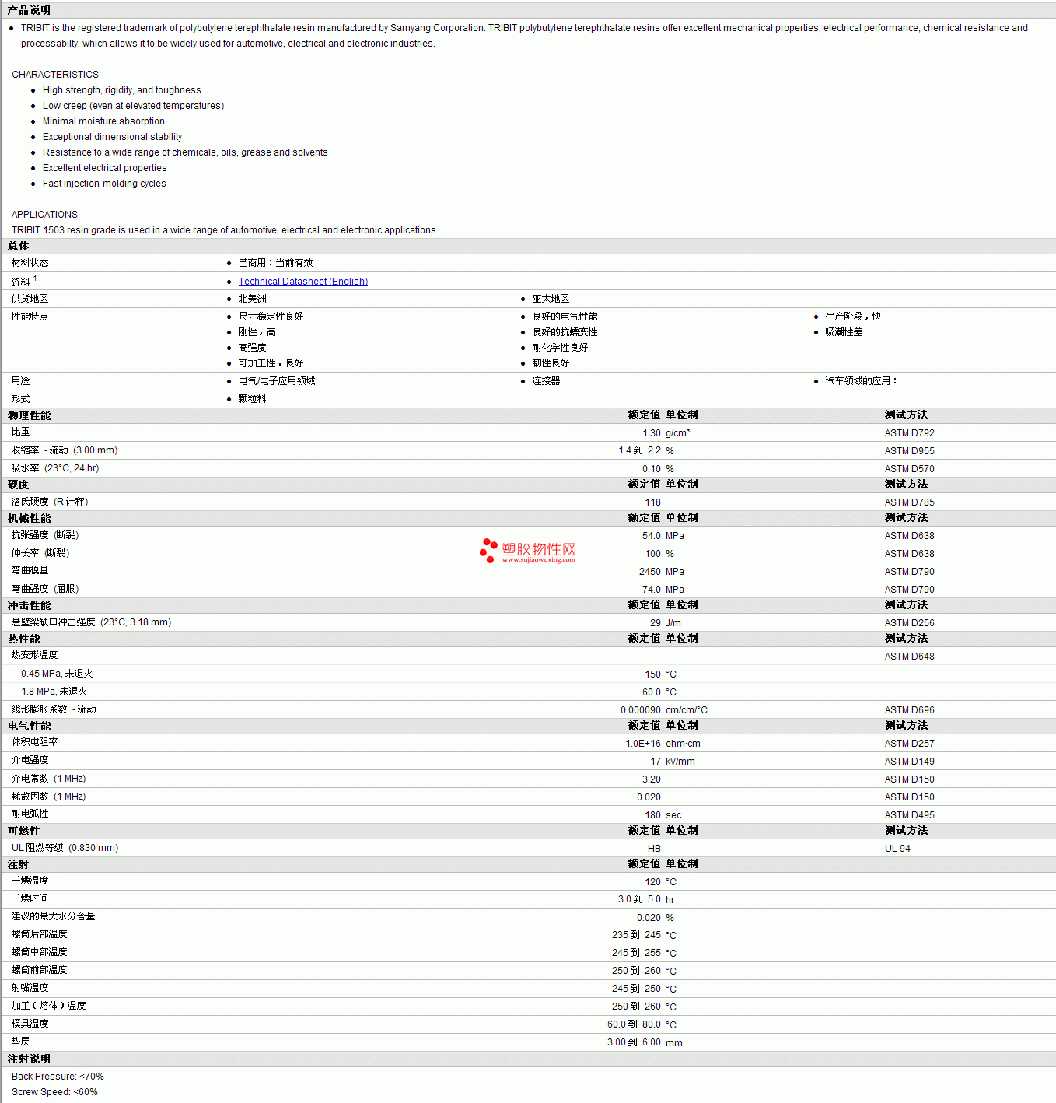Screen dimensions: 1056x1103
Task: Select the 冲击性能 section header
Action: [x=29, y=605]
